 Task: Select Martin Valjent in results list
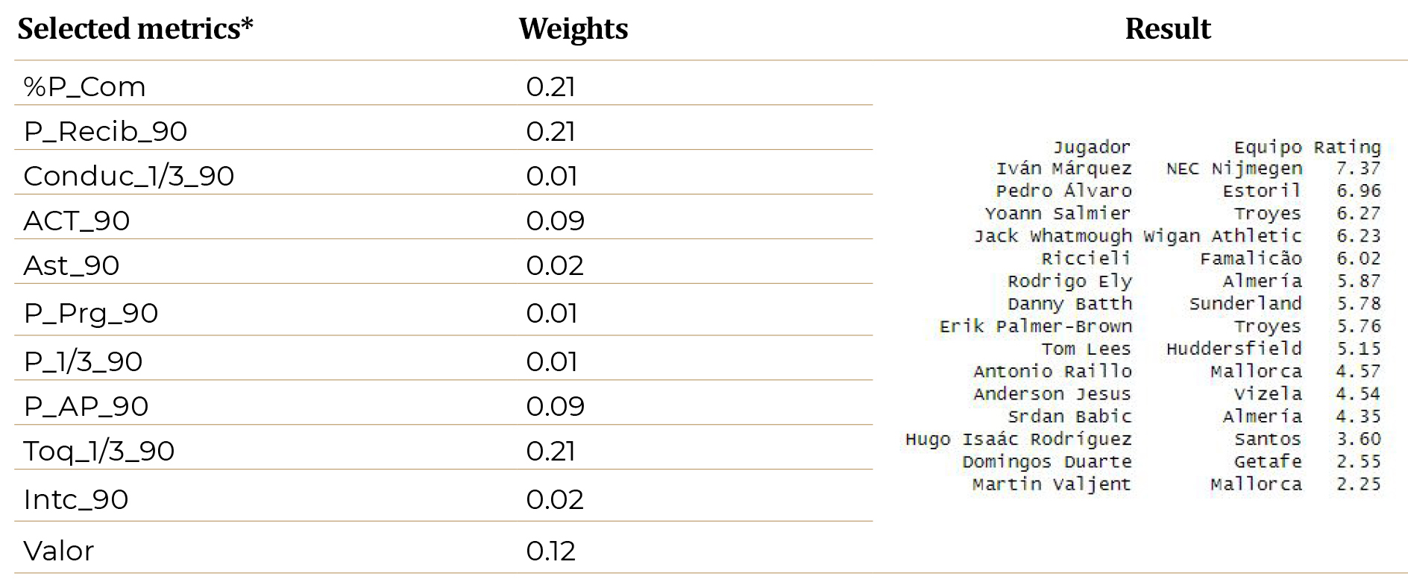[1052, 484]
